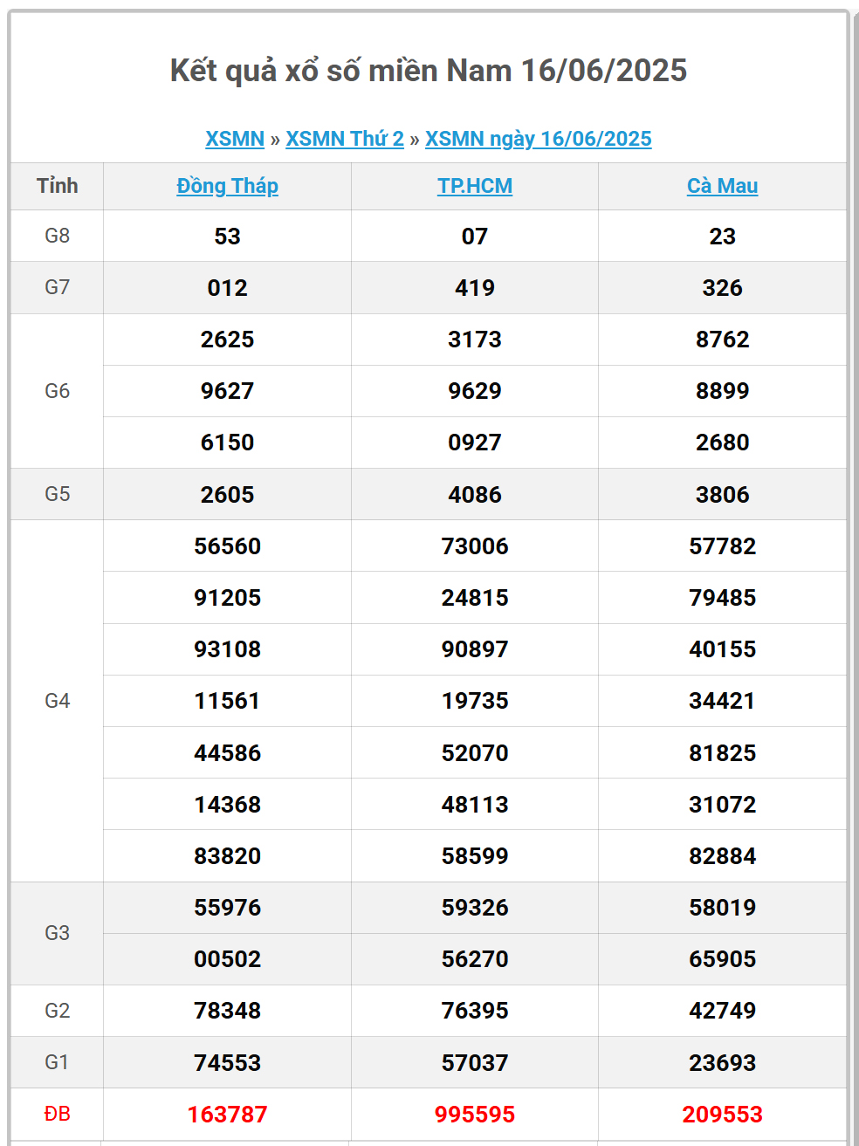Image resolution: width=859 pixels, height=1146 pixels.
Task: Open the Cà Mau province link
Action: (x=723, y=186)
